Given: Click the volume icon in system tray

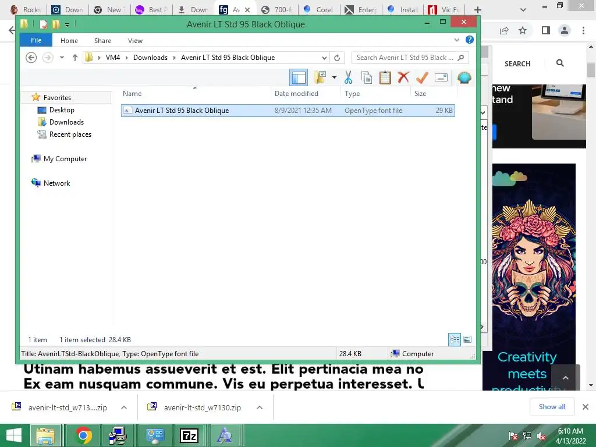Looking at the screenshot, I should [x=541, y=437].
